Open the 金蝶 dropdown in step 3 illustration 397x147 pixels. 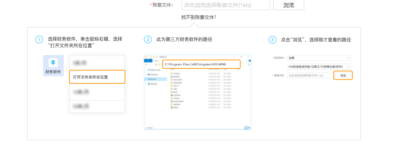click(319, 58)
